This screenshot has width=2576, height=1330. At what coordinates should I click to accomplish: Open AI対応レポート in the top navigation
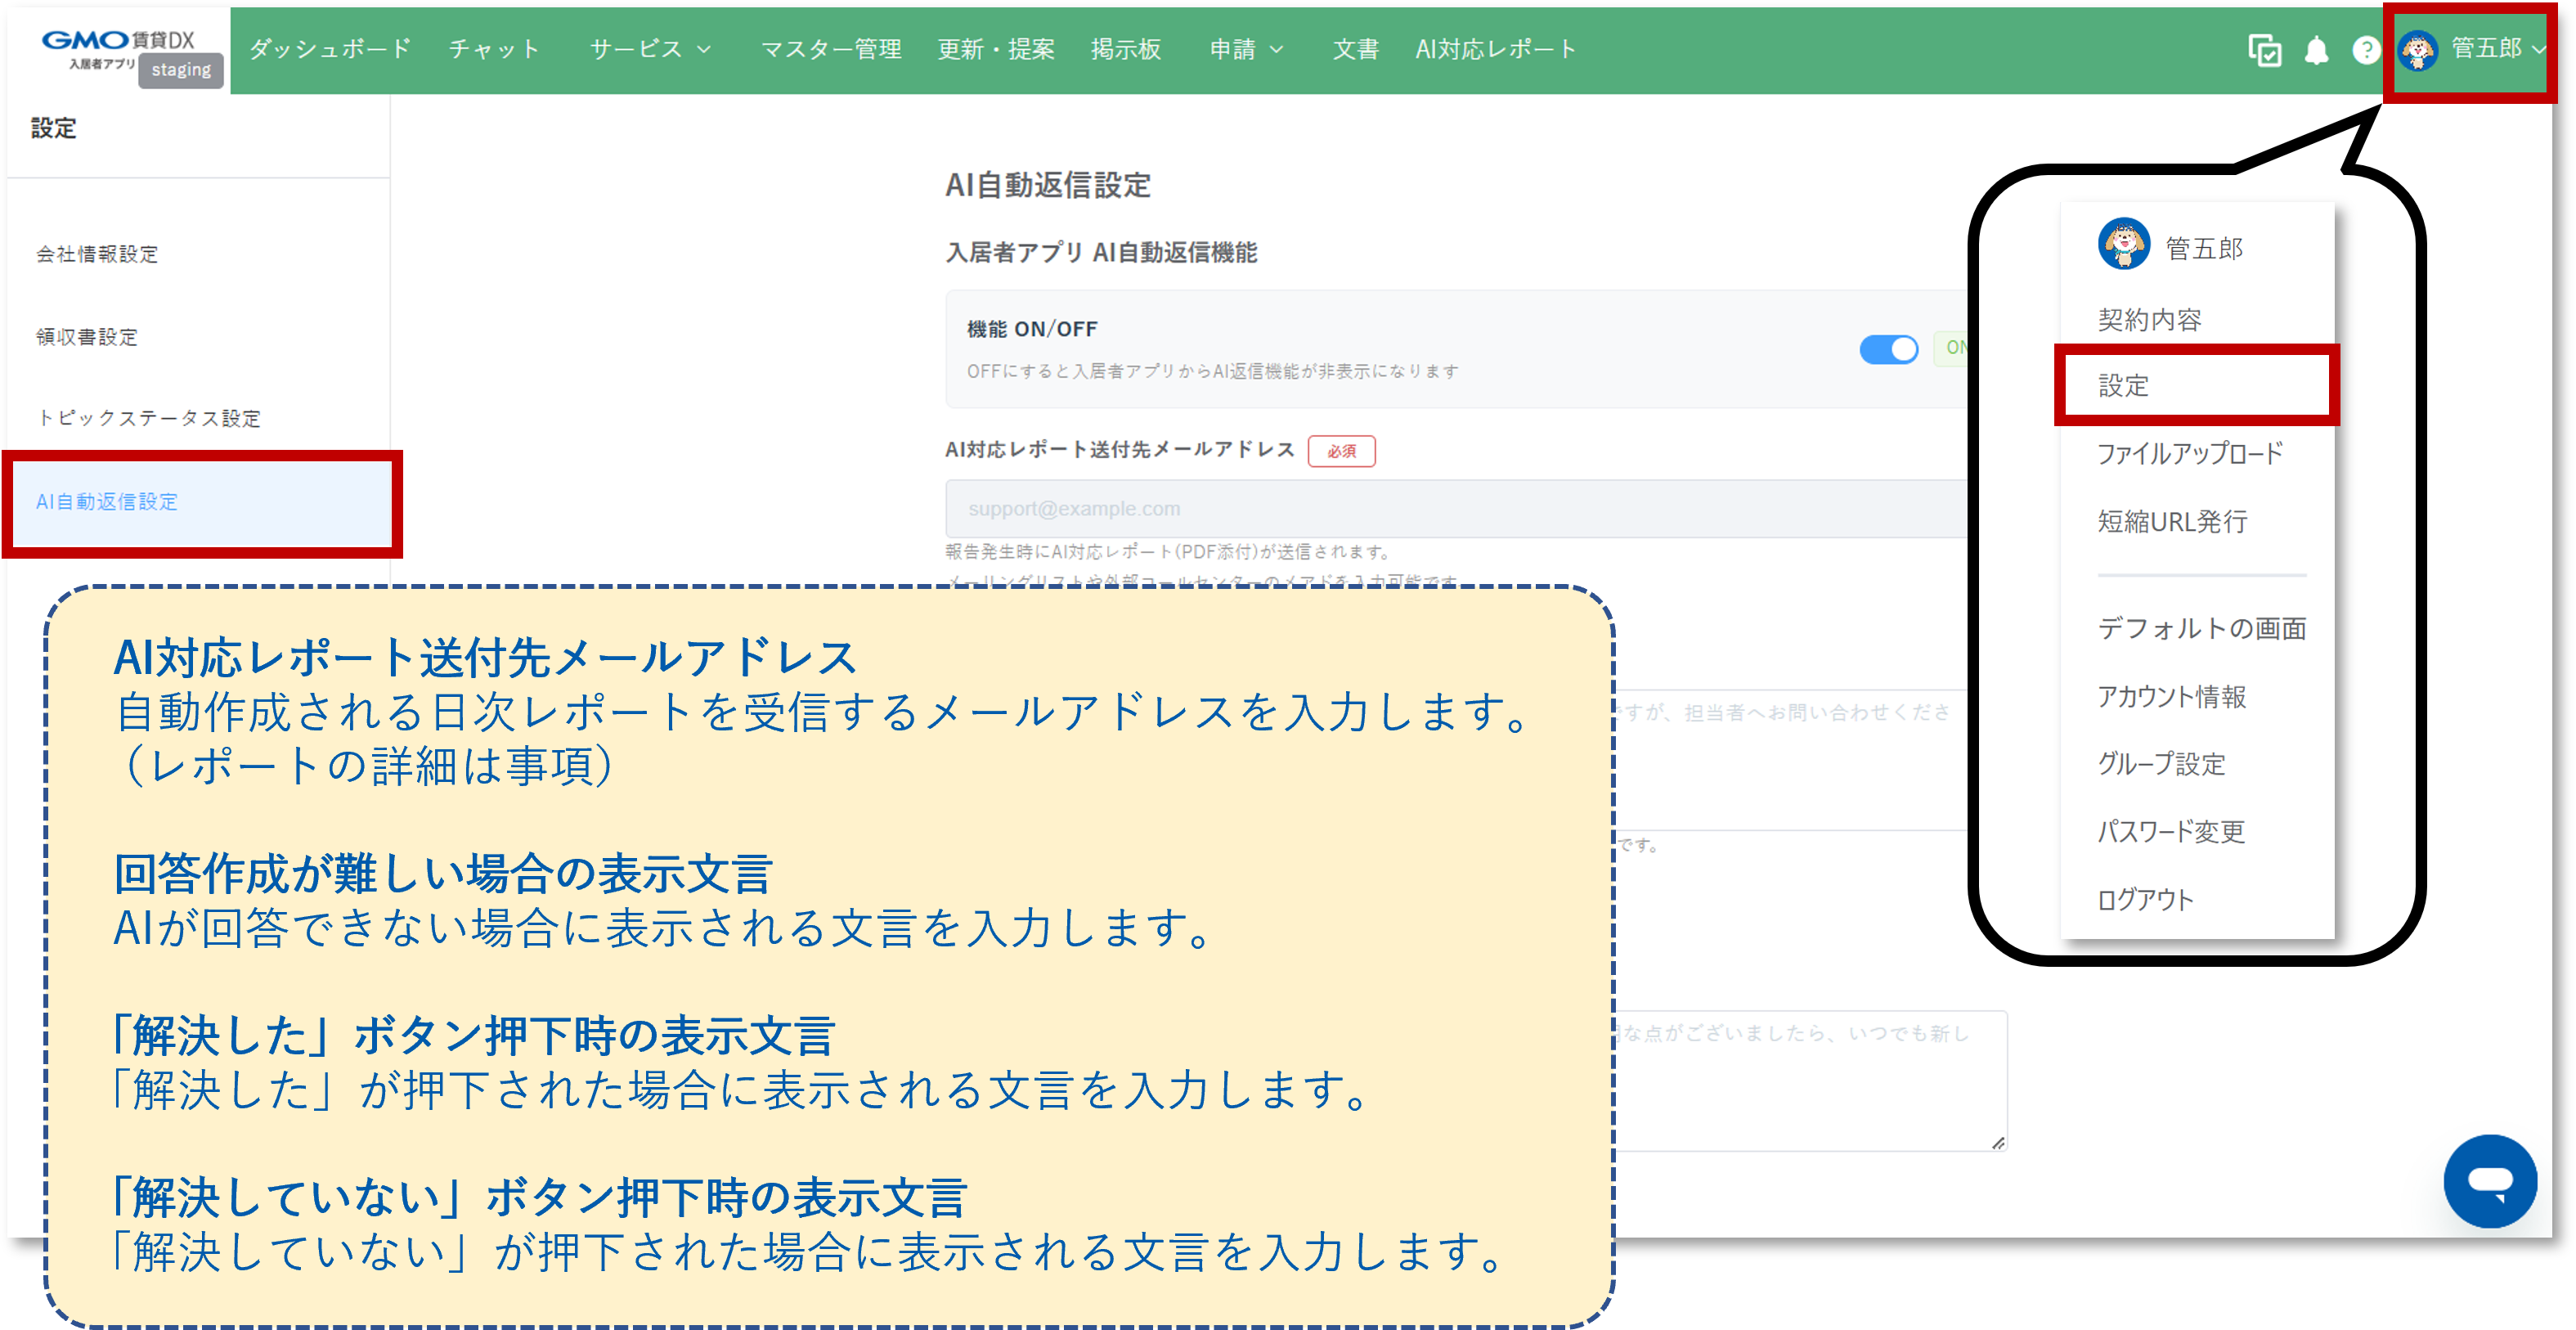click(1495, 49)
